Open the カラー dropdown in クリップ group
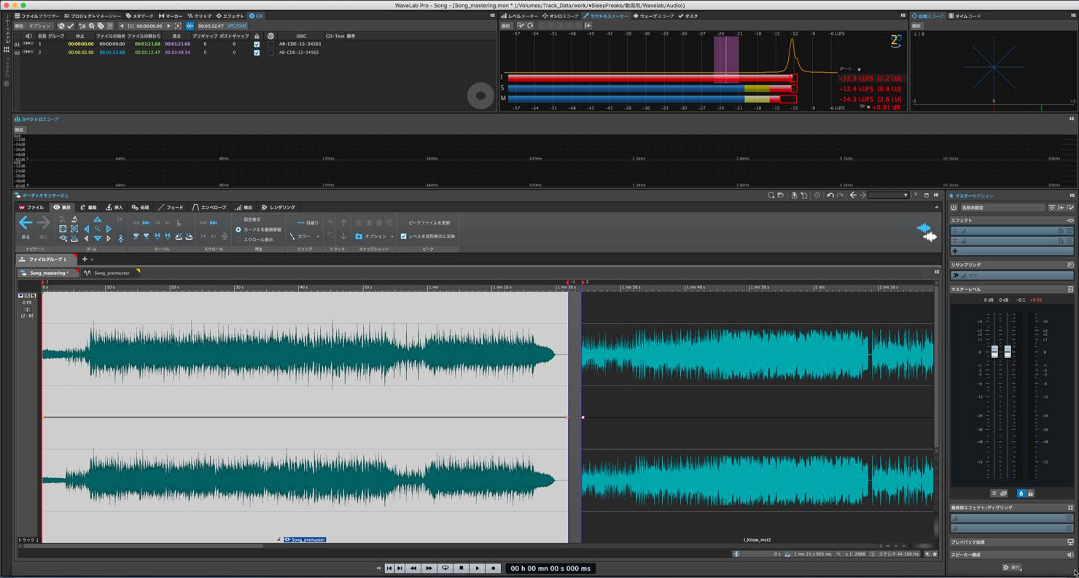 305,236
